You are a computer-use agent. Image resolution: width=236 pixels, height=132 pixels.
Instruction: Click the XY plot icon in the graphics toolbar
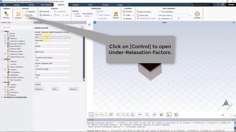169,115
